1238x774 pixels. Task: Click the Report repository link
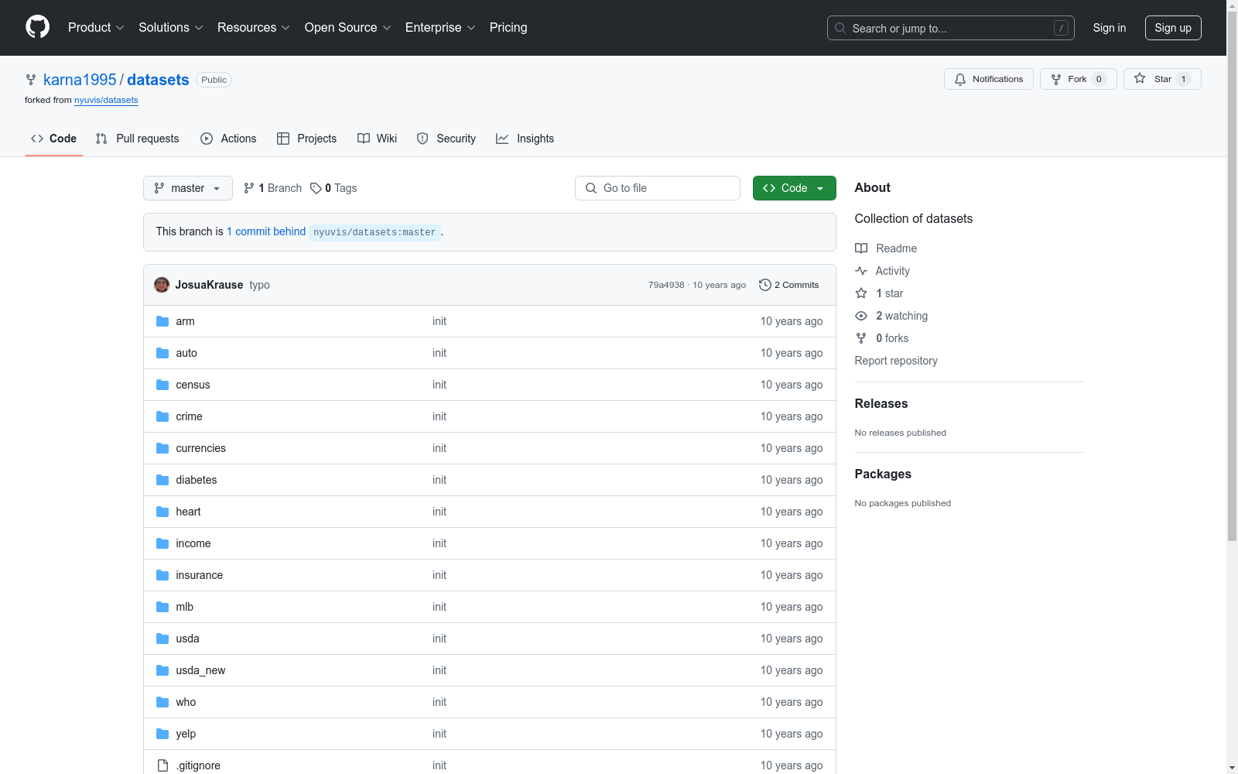pos(896,361)
